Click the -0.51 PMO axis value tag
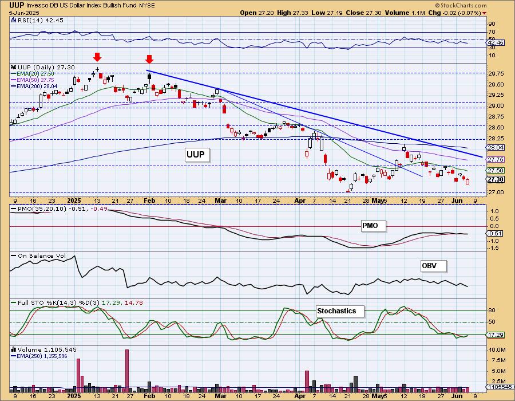The height and width of the screenshot is (401, 515). click(494, 233)
